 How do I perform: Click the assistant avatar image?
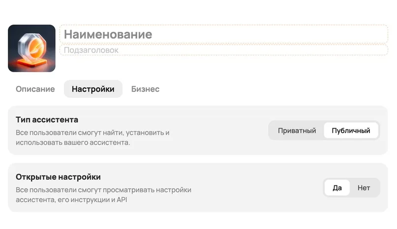click(31, 48)
